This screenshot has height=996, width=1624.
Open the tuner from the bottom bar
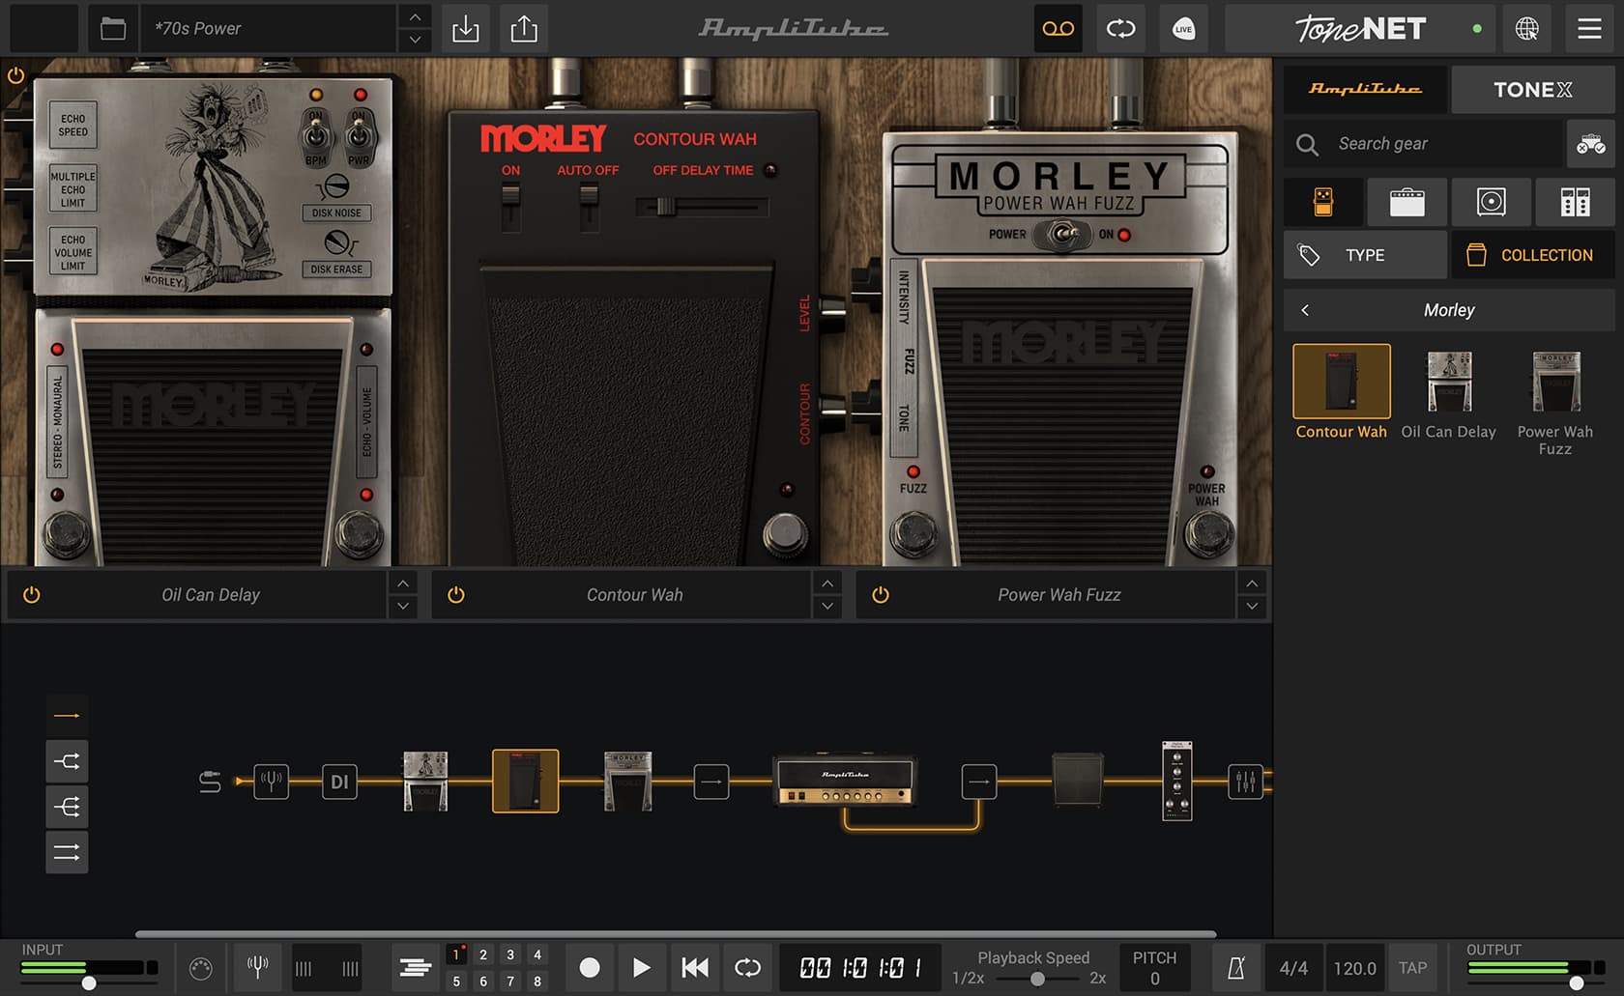tap(257, 967)
